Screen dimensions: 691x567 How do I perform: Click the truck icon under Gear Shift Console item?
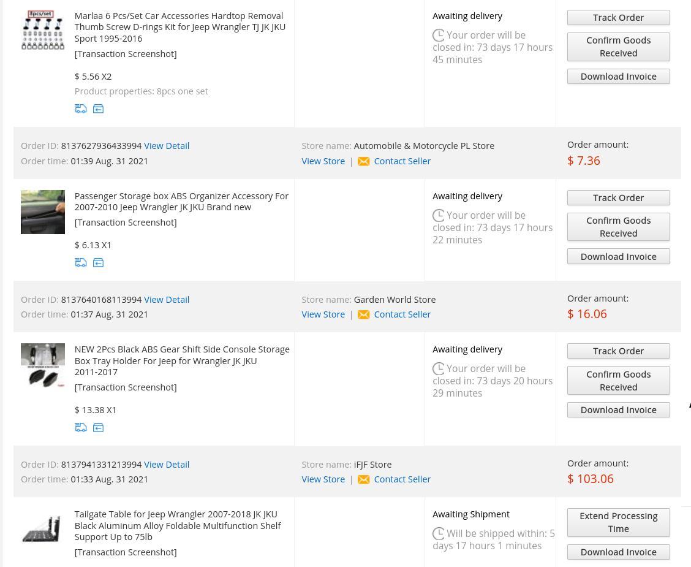[81, 427]
